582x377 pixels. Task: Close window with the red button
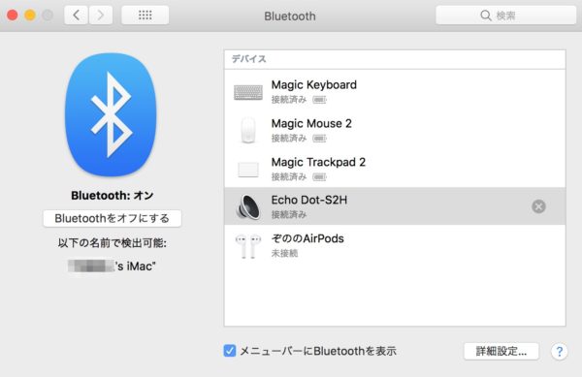coord(13,16)
